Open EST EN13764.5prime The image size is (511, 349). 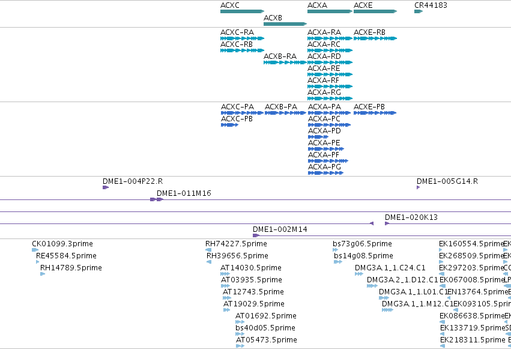449,298
